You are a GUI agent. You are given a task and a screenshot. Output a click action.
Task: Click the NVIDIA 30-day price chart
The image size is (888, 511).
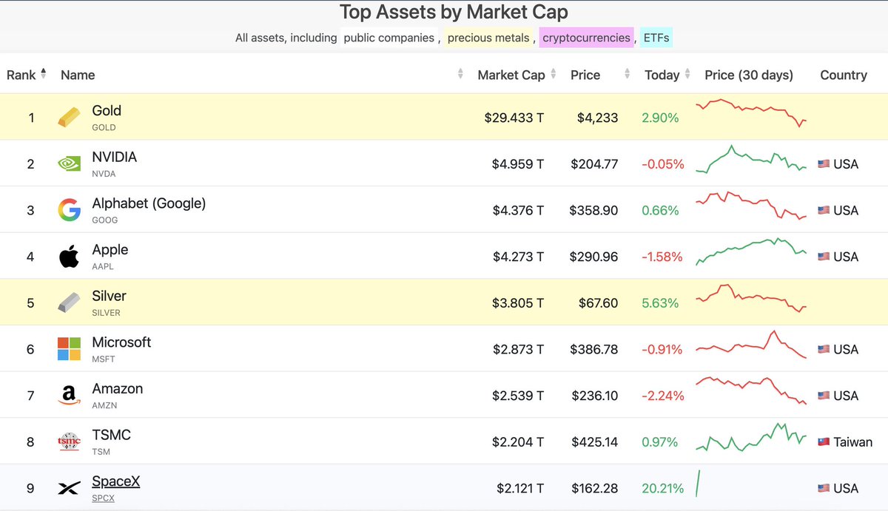pos(751,160)
